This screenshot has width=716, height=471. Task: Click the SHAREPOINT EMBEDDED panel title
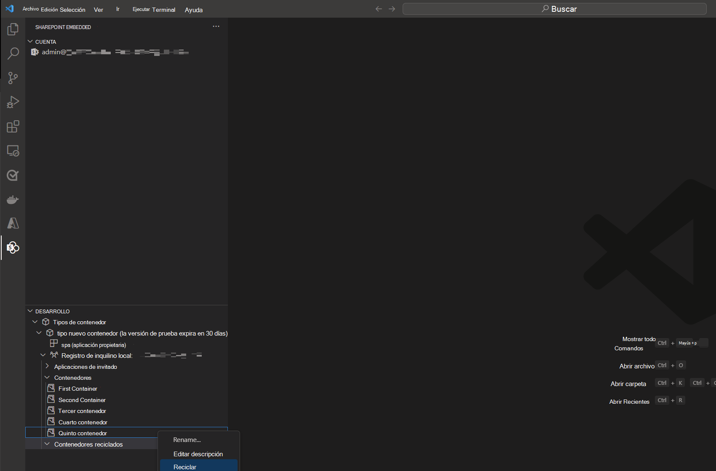(63, 27)
